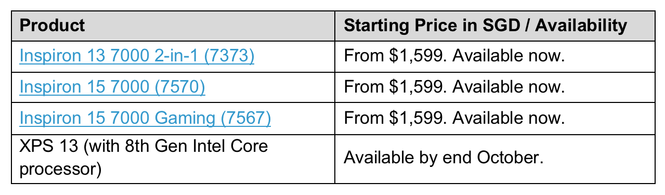Viewport: 665px width, 195px height.
Task: Click the Starting Price in SGD header cell
Action: click(494, 25)
